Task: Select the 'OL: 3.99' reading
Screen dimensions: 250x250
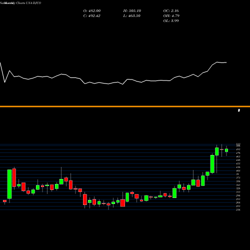Action: 171,20
